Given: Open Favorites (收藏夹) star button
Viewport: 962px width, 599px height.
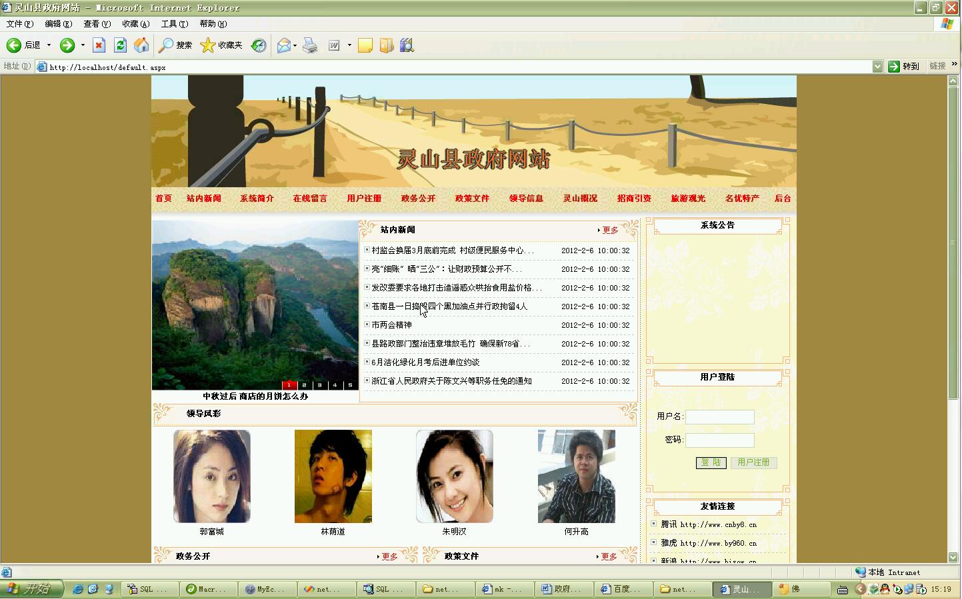Looking at the screenshot, I should 221,45.
